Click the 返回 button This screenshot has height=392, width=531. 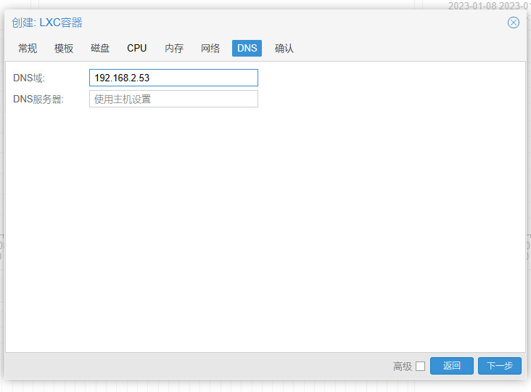coord(452,366)
